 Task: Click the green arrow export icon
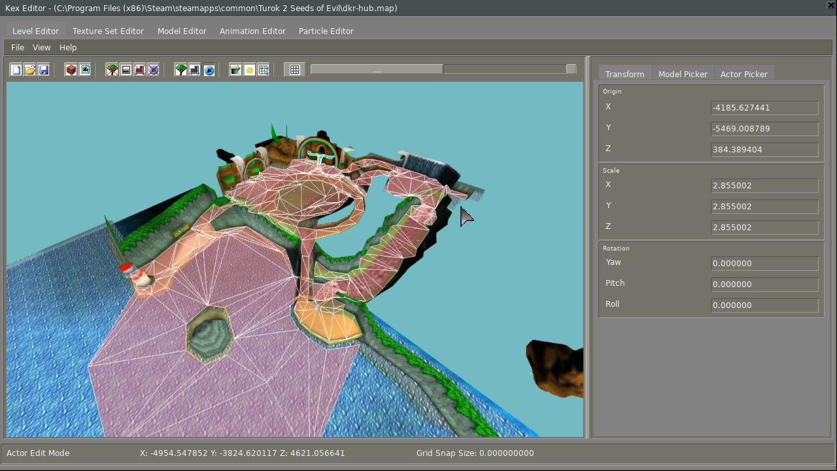[x=236, y=70]
